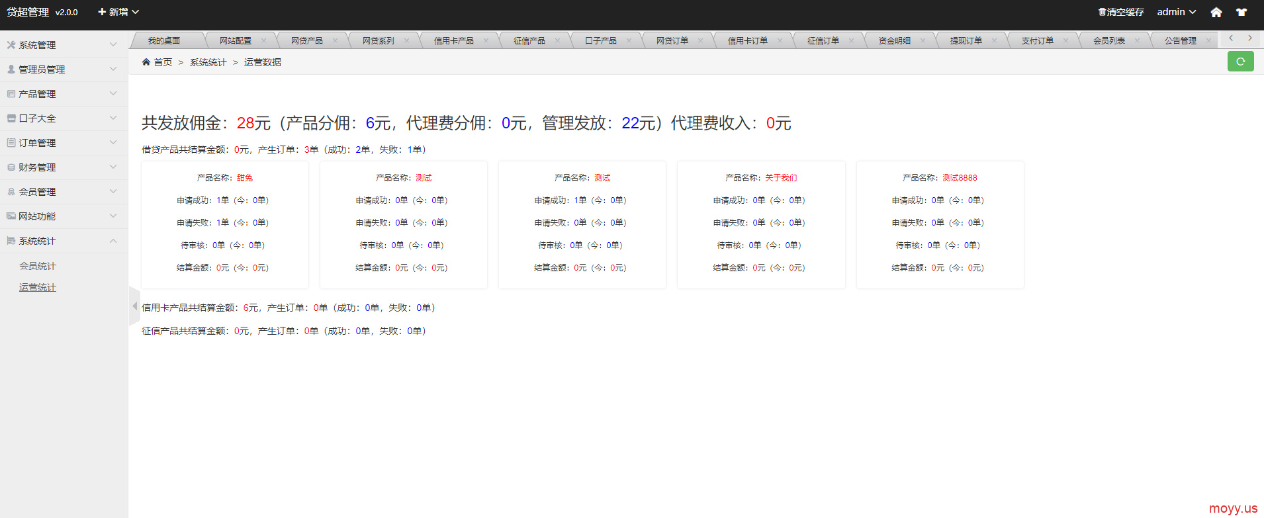The height and width of the screenshot is (518, 1264).
Task: Click the home icon in top bar
Action: click(1216, 13)
